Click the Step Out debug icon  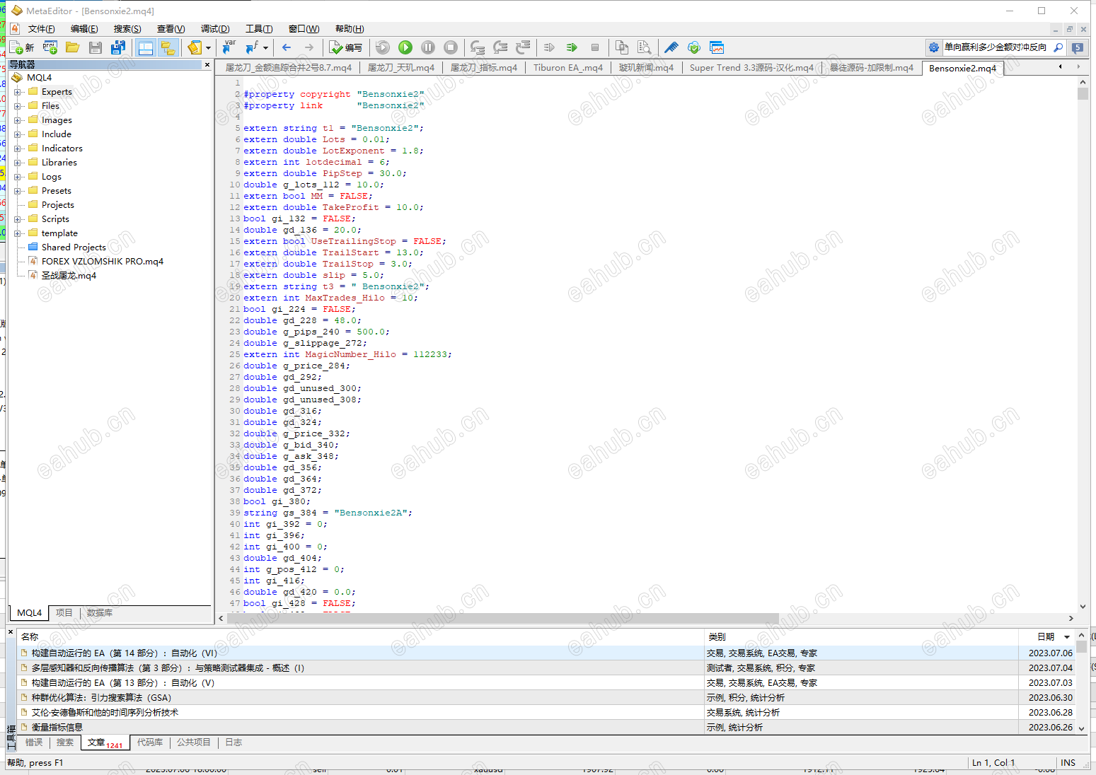[524, 47]
